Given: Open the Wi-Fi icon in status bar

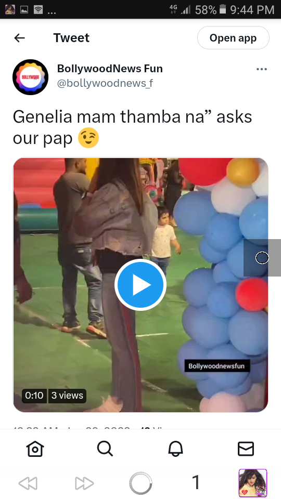Looking at the screenshot, I should (x=38, y=10).
